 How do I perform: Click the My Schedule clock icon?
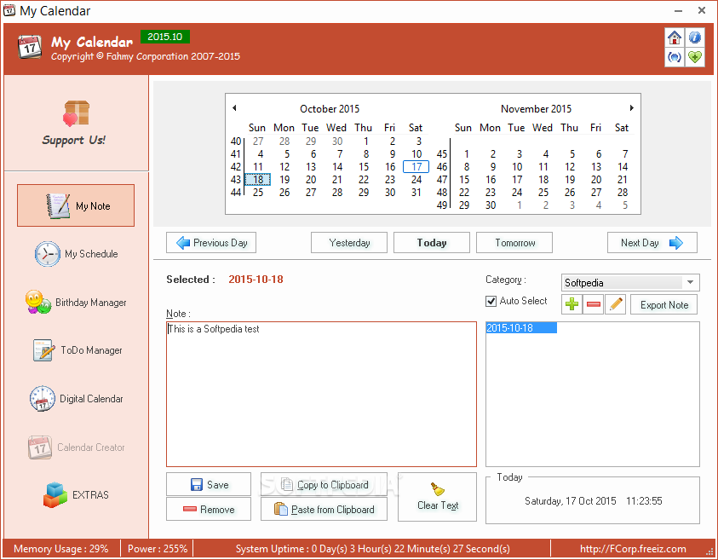click(x=47, y=254)
